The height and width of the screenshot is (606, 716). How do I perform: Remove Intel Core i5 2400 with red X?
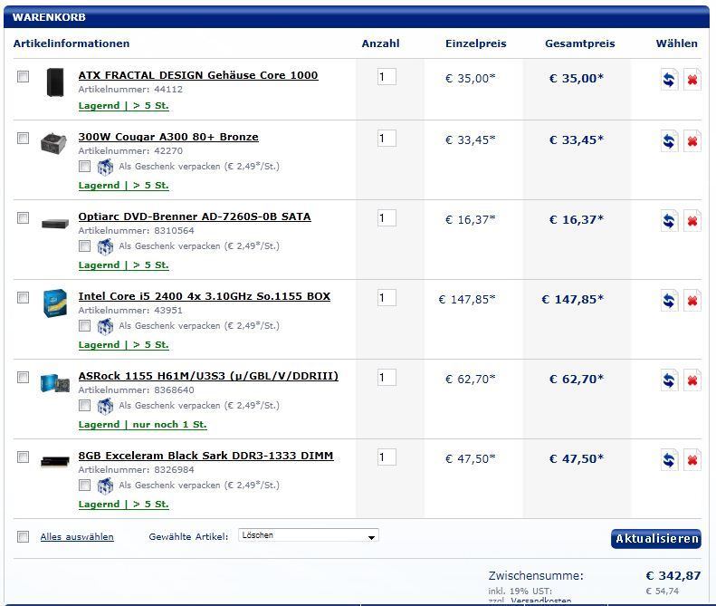point(692,301)
